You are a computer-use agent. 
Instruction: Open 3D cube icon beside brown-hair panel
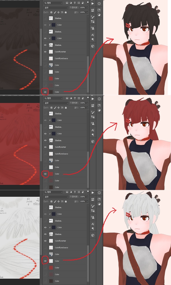93,46
